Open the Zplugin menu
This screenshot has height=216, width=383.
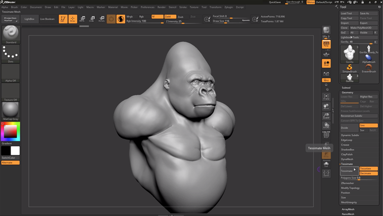click(228, 7)
